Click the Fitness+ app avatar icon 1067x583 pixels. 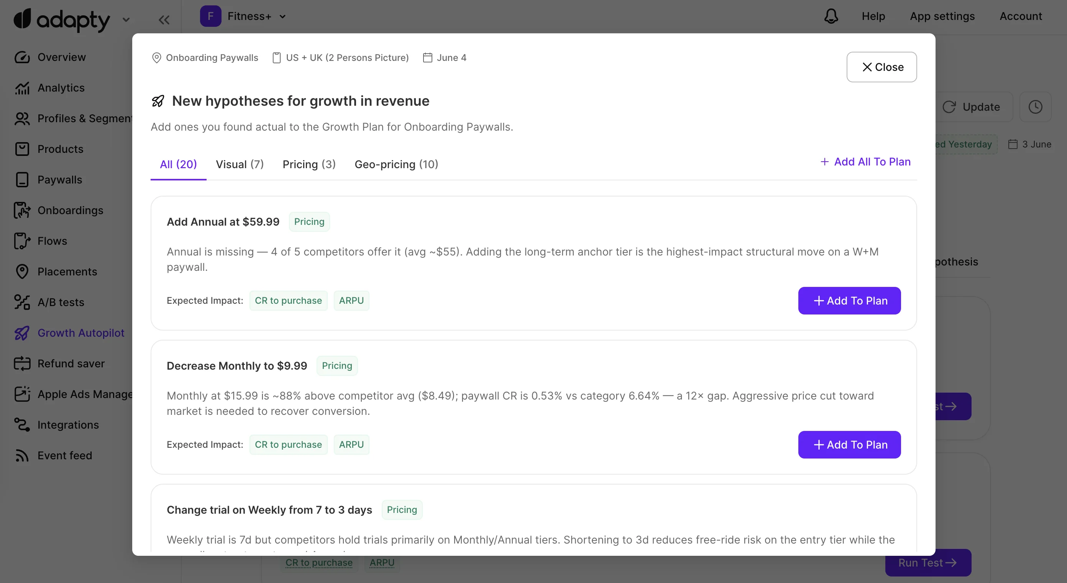(210, 16)
